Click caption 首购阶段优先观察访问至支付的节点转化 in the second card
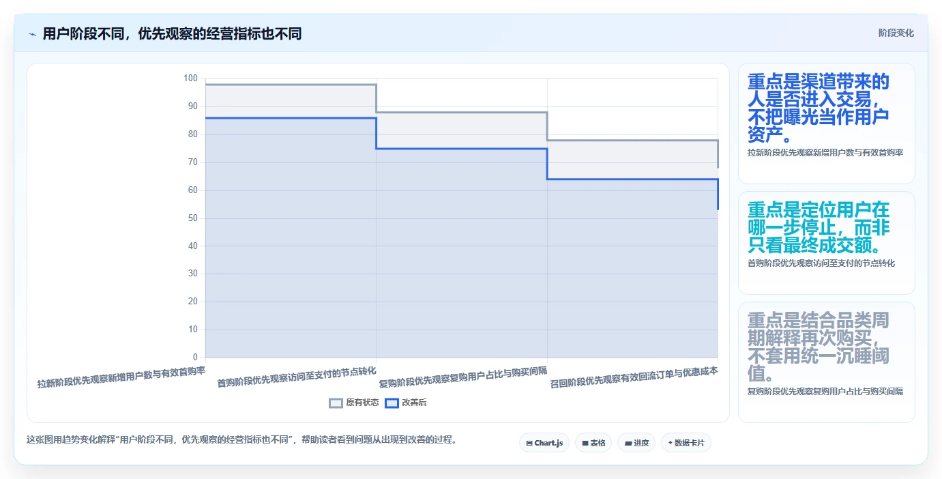 pos(821,263)
